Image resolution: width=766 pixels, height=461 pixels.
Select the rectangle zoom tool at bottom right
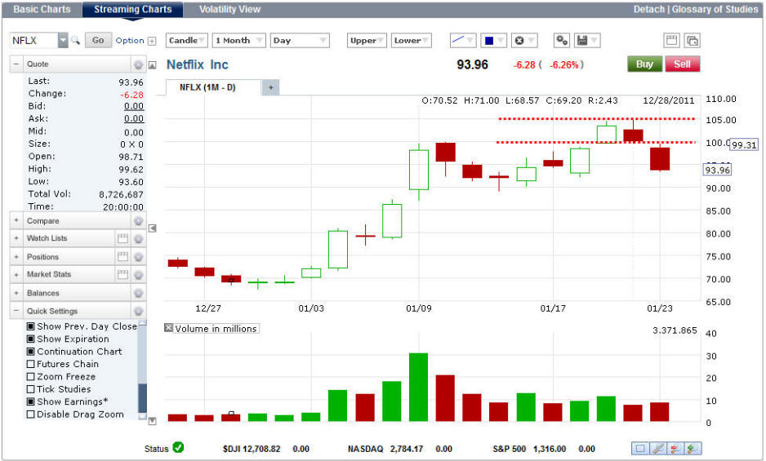640,448
